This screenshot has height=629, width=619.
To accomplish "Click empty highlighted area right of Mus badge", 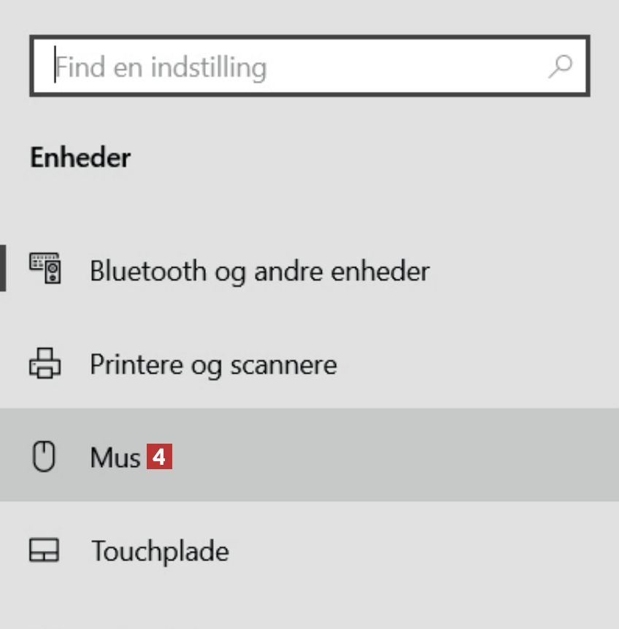I will pyautogui.click(x=394, y=458).
